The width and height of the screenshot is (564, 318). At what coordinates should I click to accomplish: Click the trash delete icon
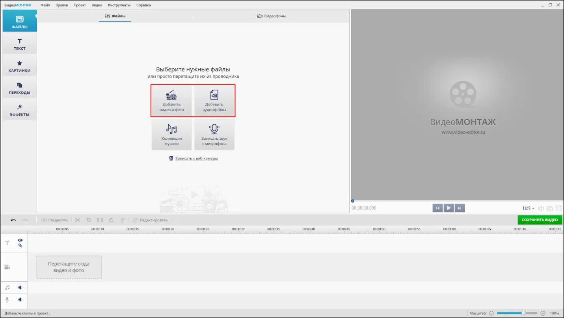click(123, 220)
